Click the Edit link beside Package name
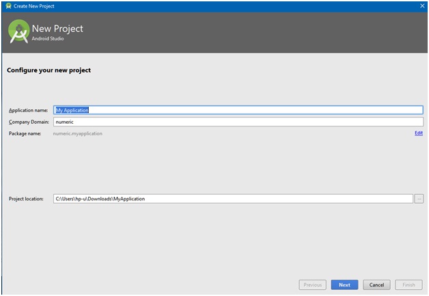 point(418,133)
